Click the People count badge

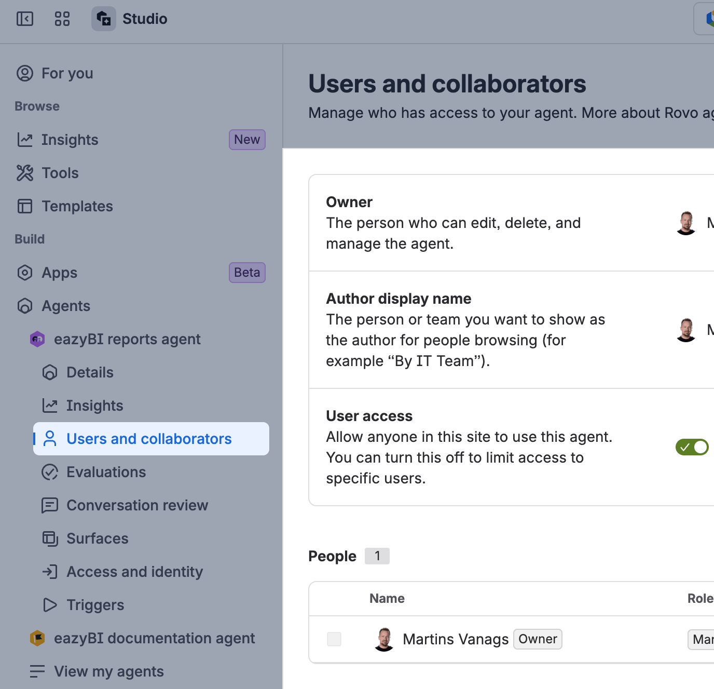[377, 556]
